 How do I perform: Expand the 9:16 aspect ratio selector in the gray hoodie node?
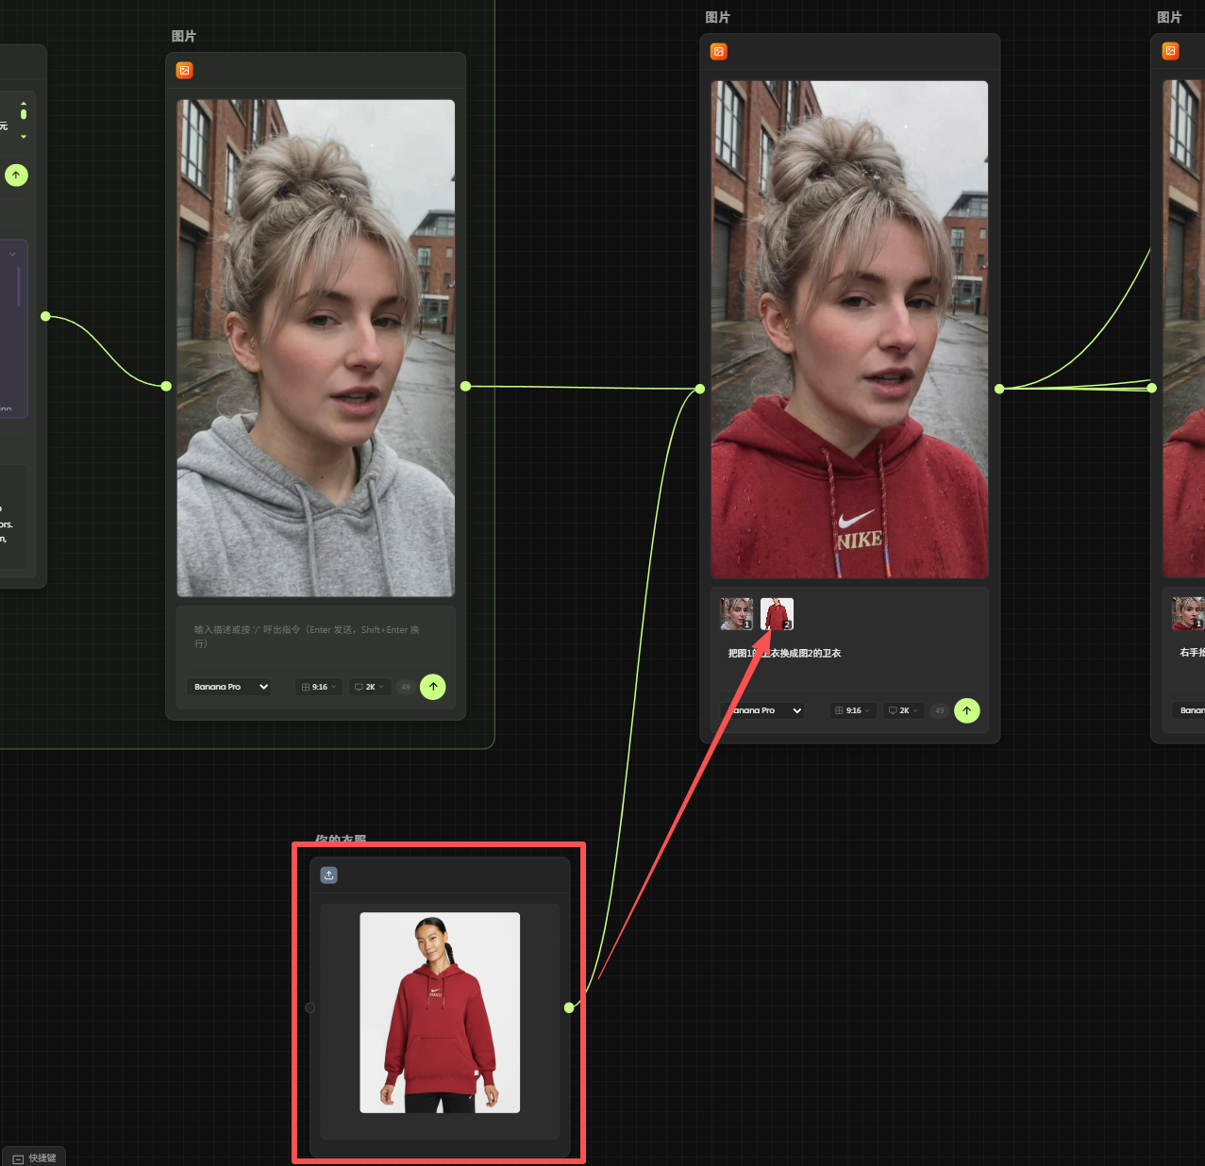coord(319,687)
